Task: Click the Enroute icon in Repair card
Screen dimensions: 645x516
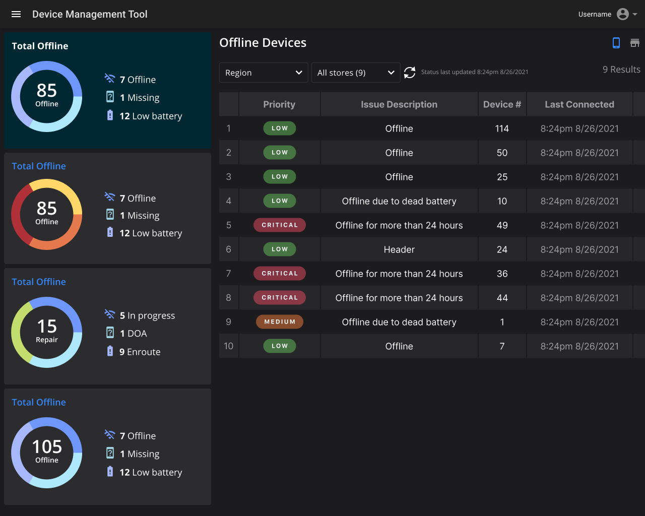Action: (x=110, y=351)
